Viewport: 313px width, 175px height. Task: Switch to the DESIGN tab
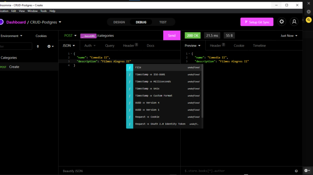pos(119,22)
